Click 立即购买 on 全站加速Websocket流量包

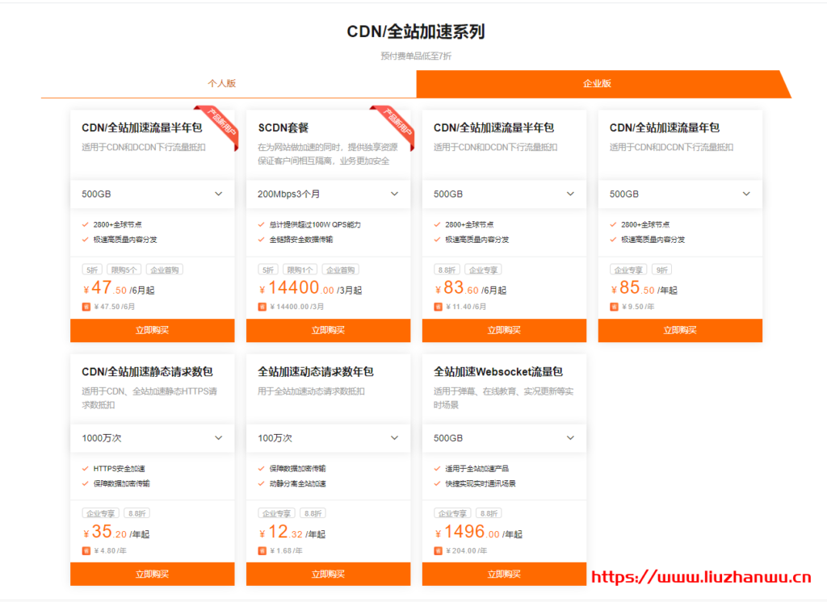click(x=504, y=574)
